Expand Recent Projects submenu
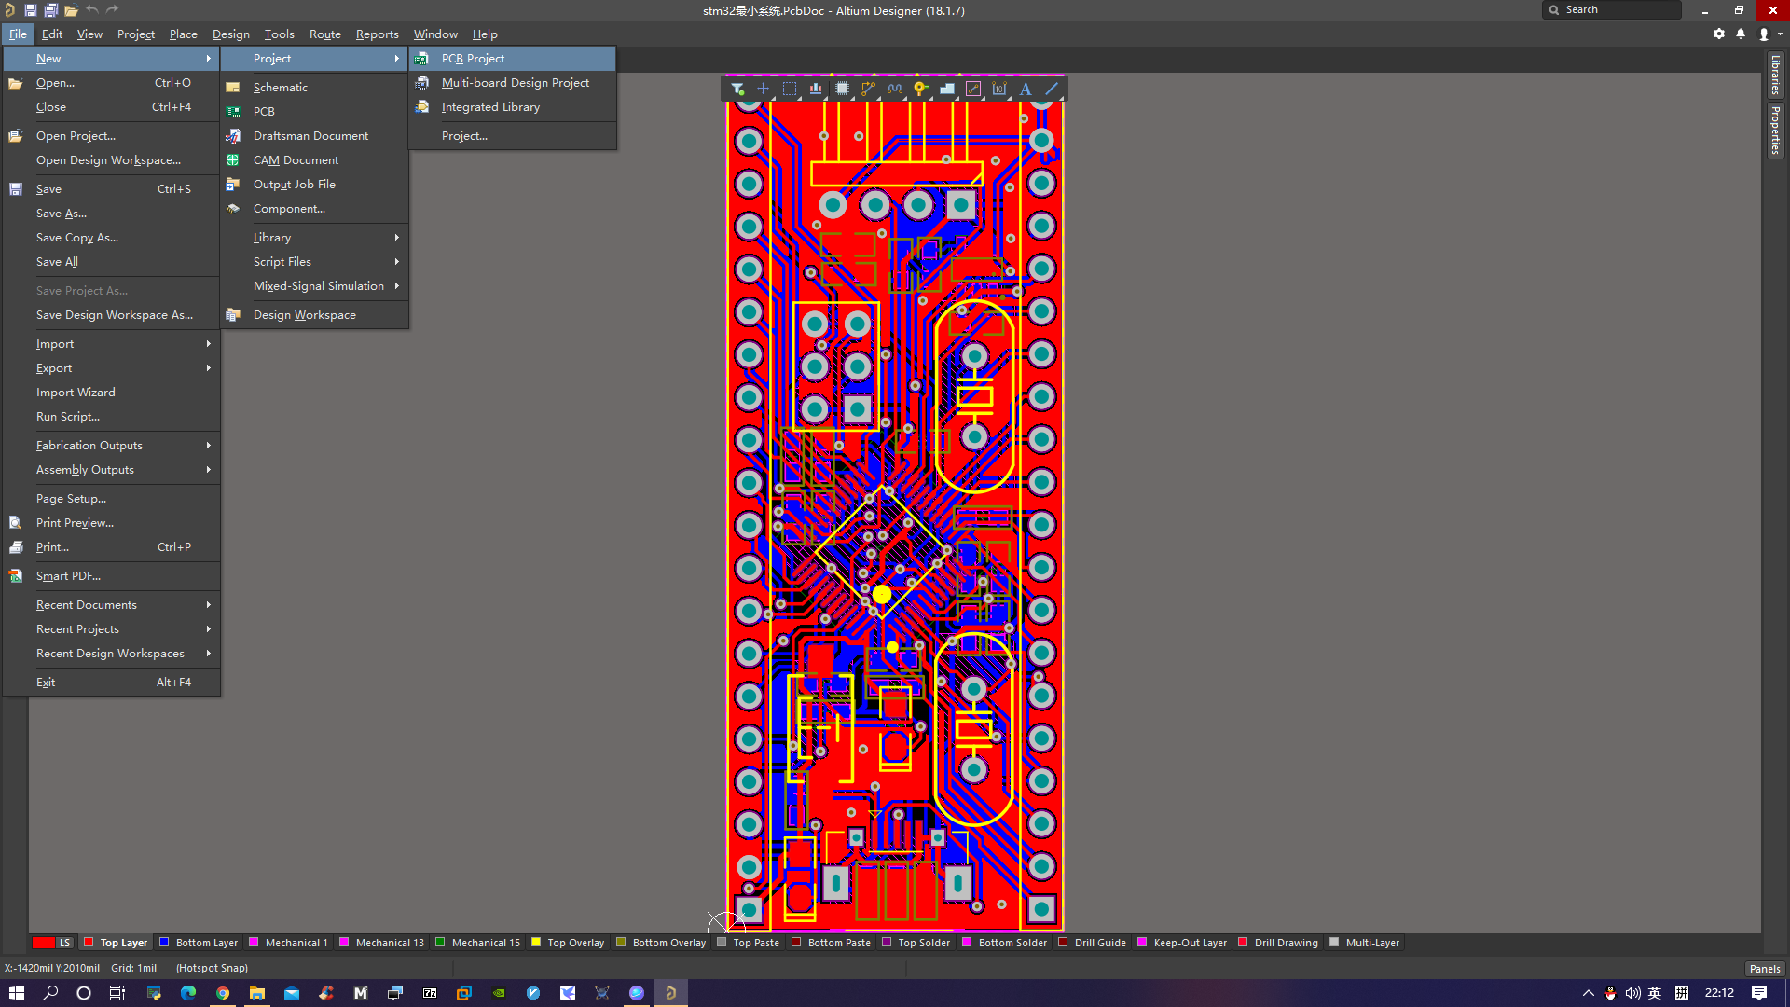 111,628
